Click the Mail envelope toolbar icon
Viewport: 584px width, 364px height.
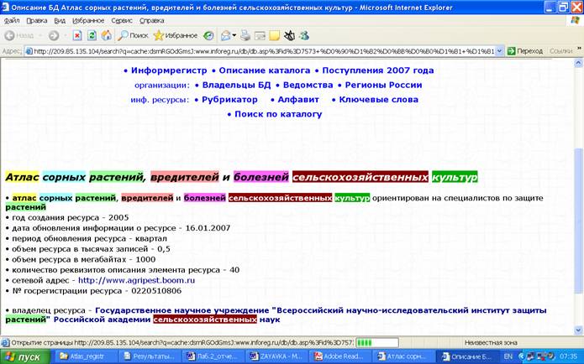[225, 35]
